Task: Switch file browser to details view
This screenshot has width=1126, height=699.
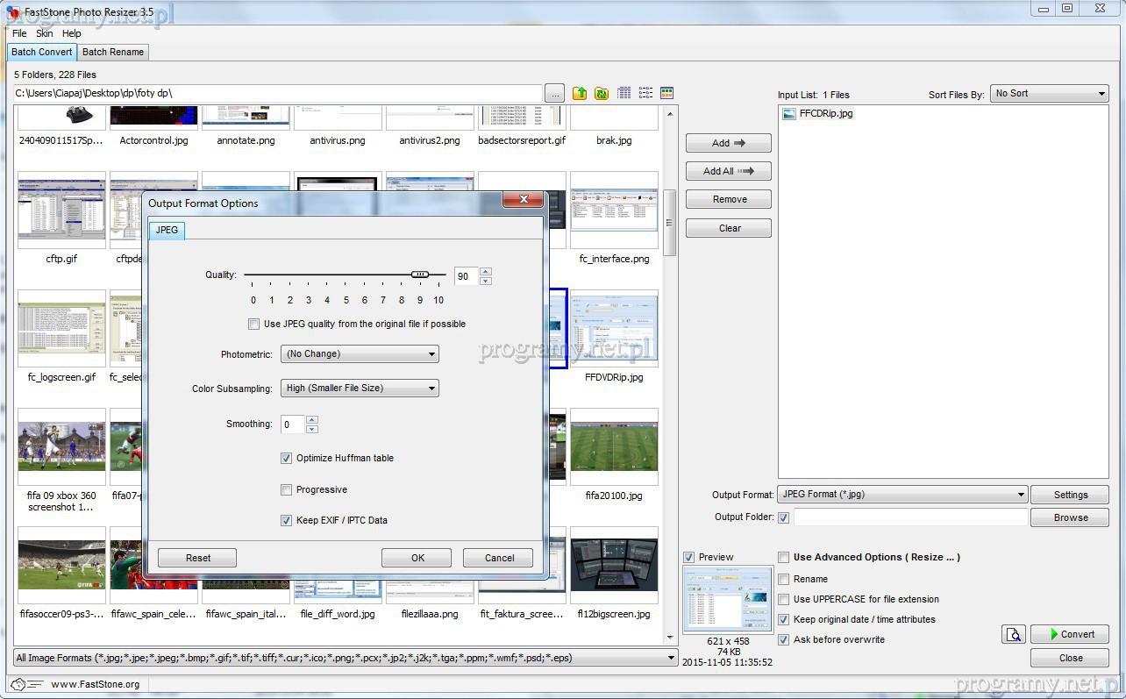Action: coord(624,93)
